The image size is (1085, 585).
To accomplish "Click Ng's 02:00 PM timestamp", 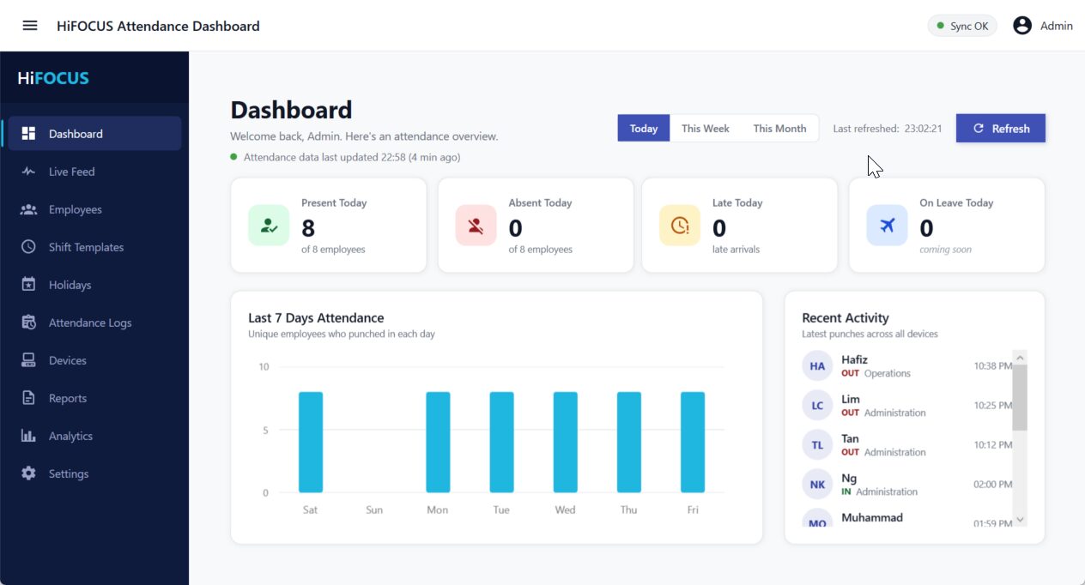I will [x=993, y=485].
